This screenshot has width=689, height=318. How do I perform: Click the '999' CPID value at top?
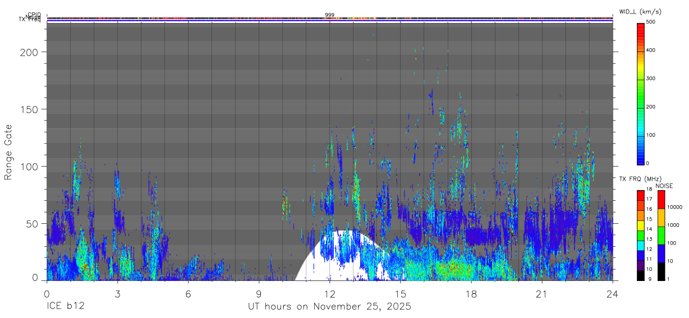[329, 15]
